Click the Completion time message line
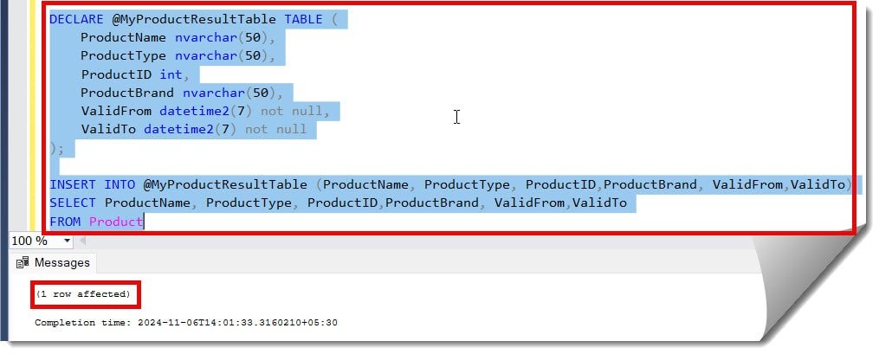 coord(186,323)
